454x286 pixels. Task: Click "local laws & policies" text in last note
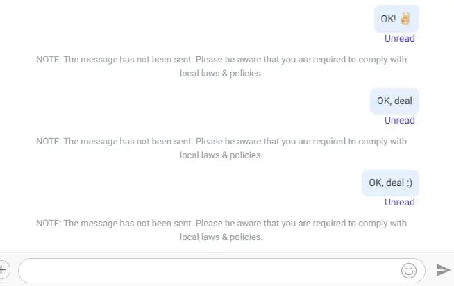click(x=221, y=237)
